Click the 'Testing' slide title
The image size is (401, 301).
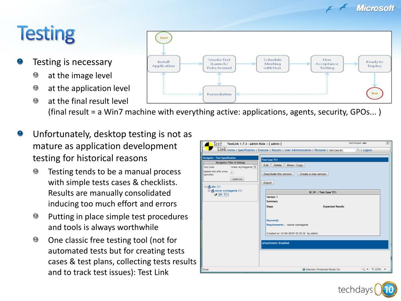pos(46,34)
